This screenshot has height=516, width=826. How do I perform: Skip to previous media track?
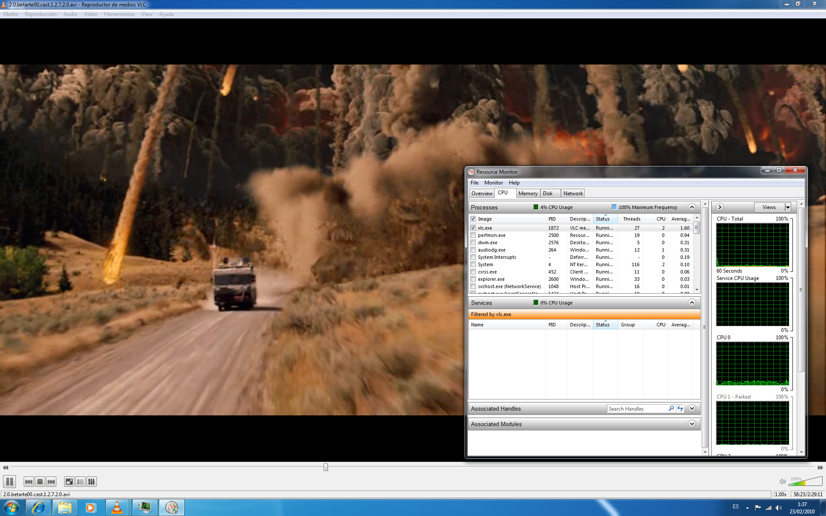29,482
